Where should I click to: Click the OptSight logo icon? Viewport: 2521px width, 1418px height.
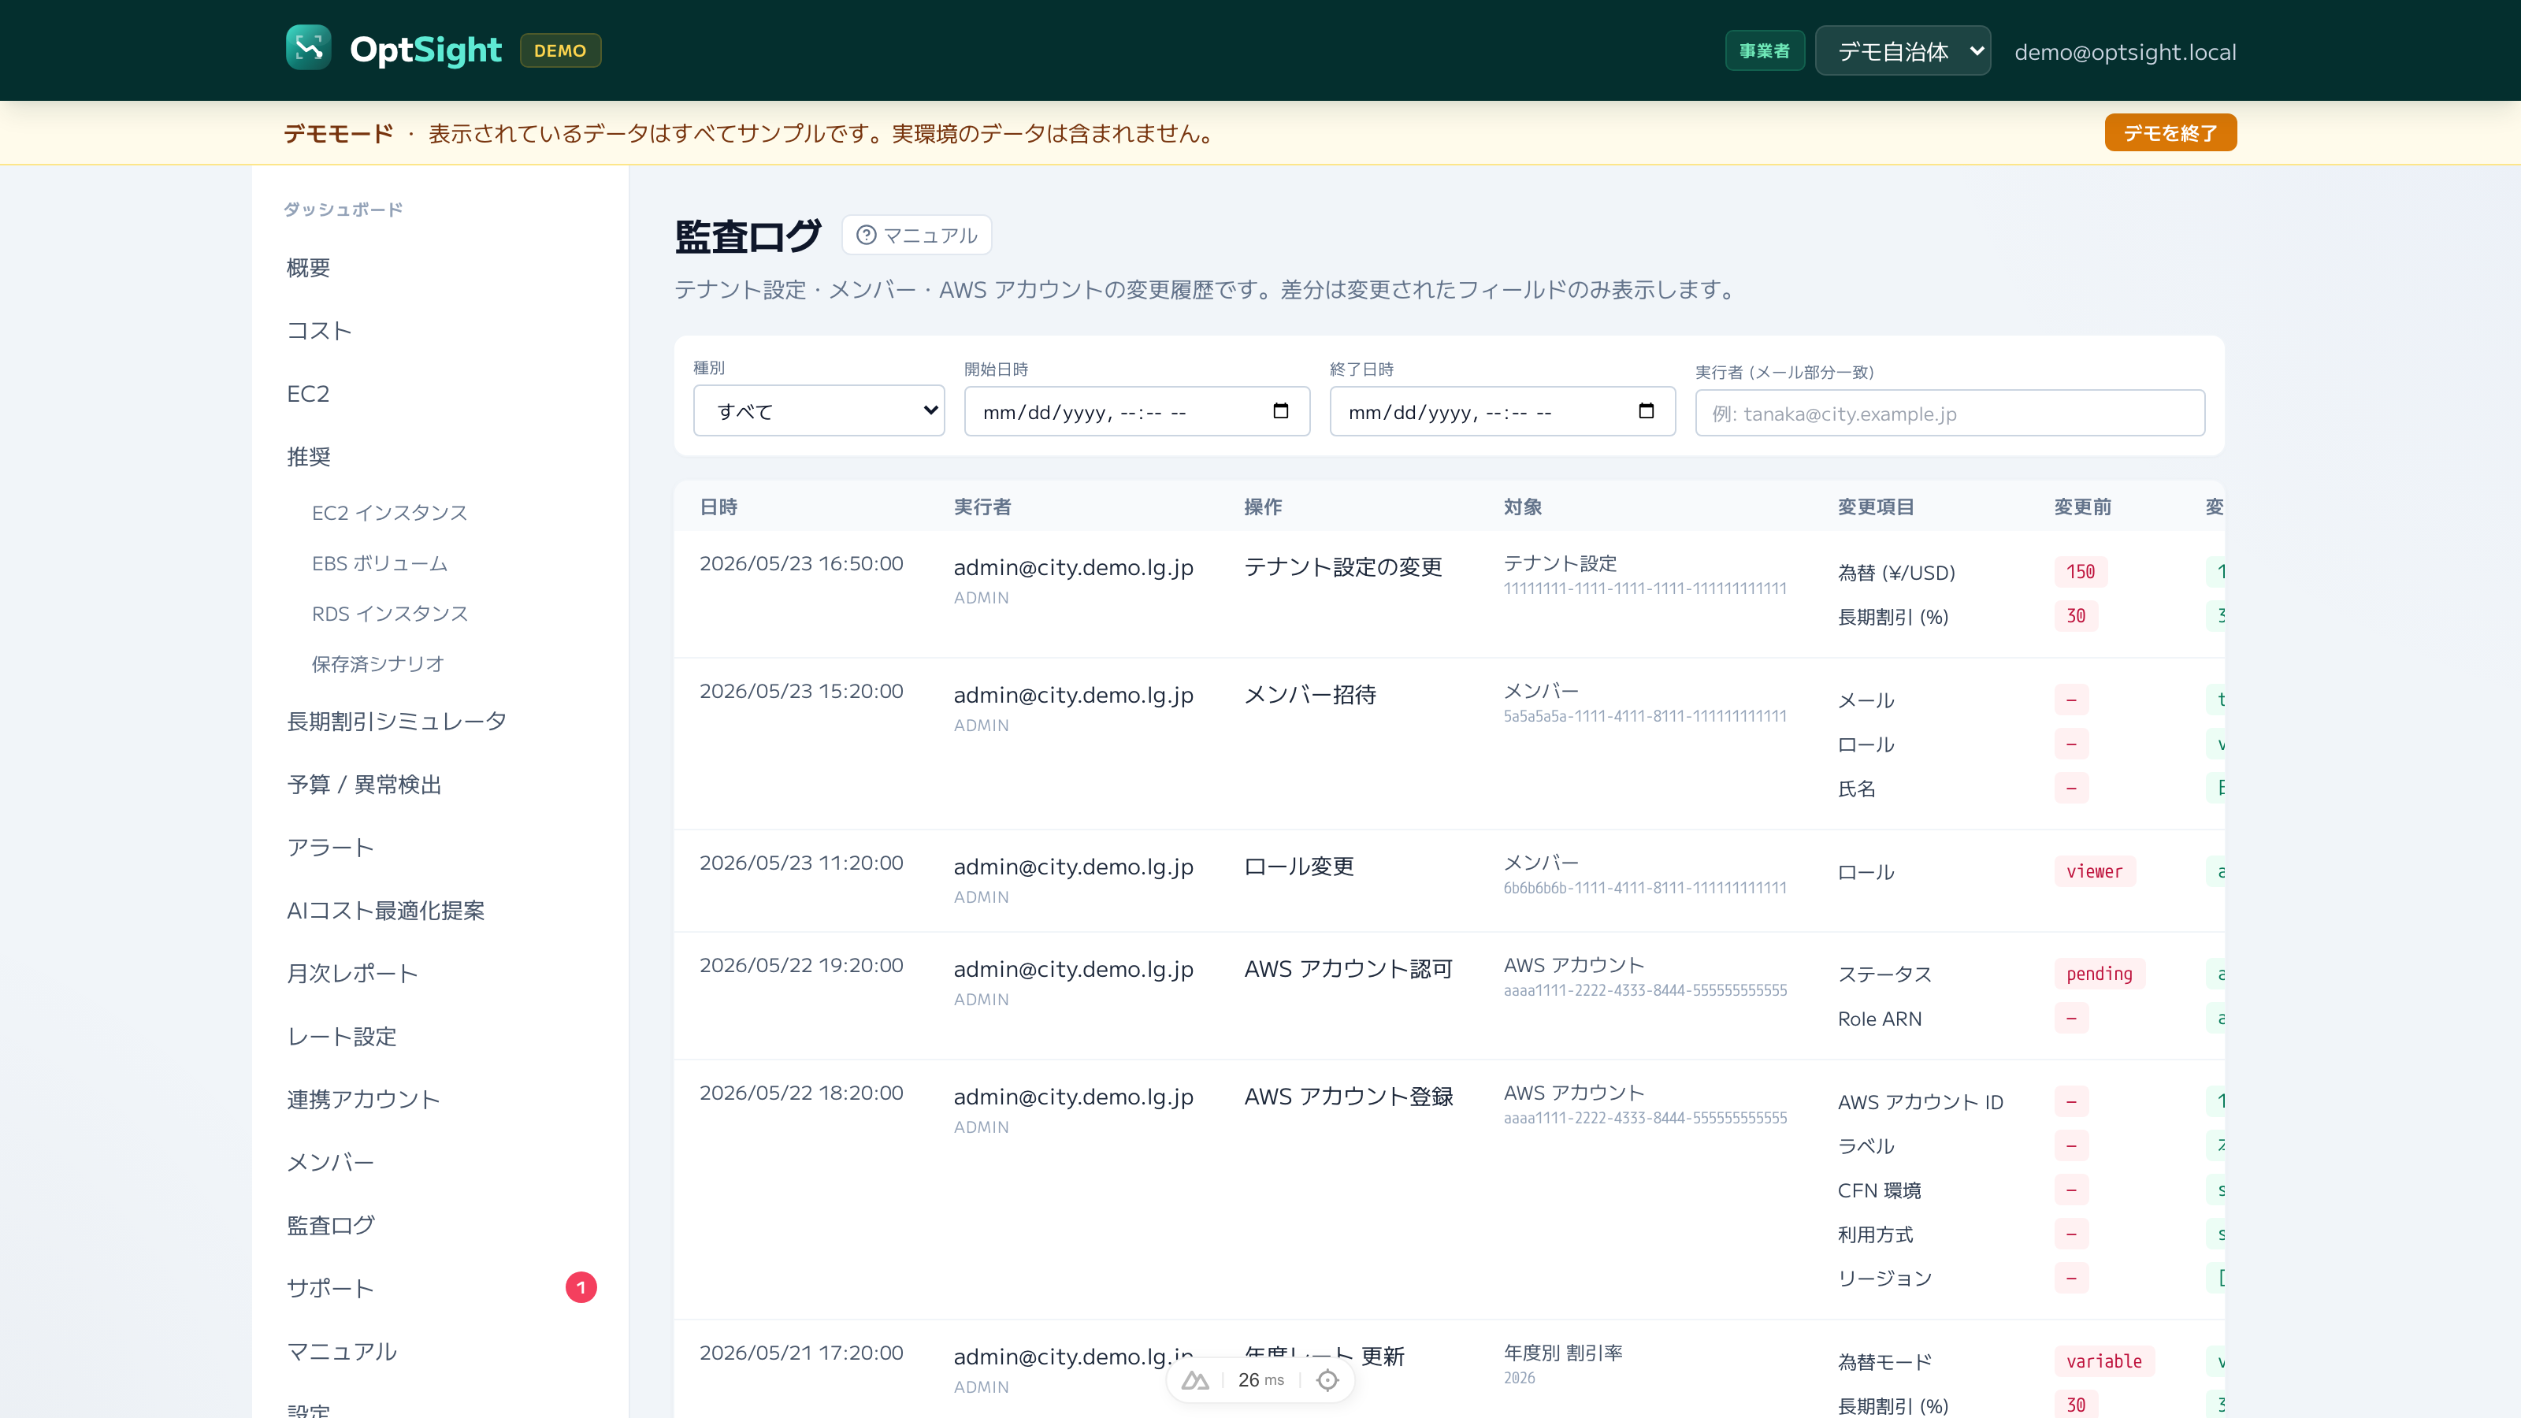(308, 49)
